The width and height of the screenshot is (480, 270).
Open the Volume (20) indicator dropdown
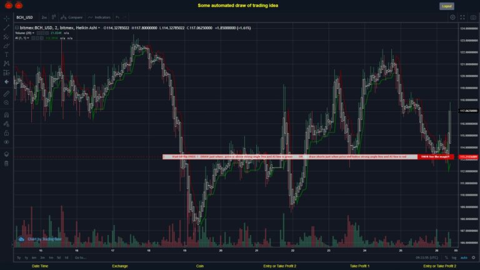[33, 33]
